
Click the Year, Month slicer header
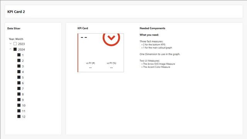coord(16,39)
